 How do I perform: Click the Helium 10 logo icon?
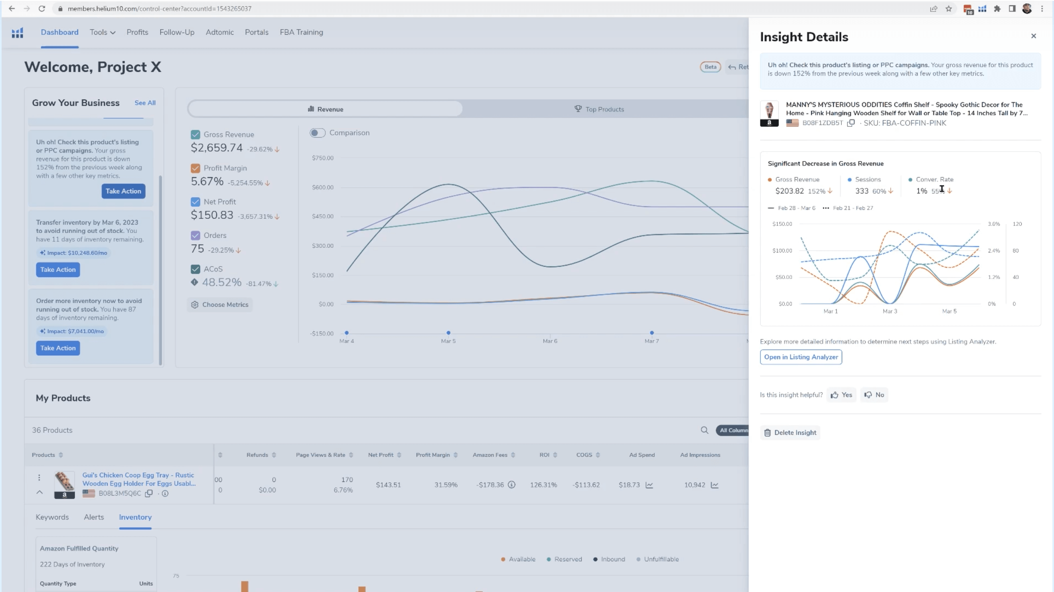coord(17,33)
